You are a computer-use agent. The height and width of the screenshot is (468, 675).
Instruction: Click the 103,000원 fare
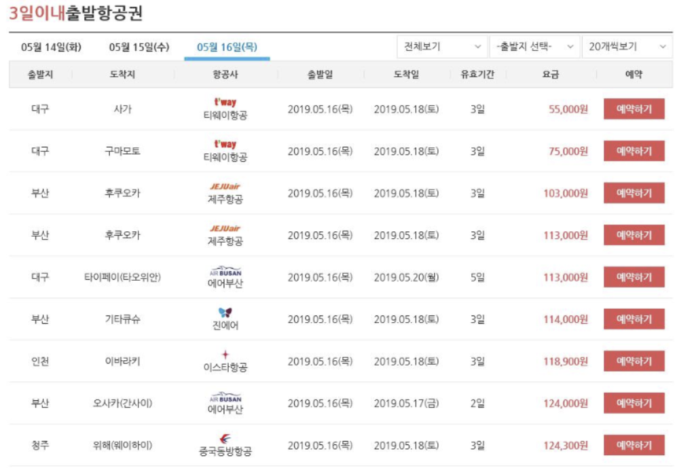[566, 193]
